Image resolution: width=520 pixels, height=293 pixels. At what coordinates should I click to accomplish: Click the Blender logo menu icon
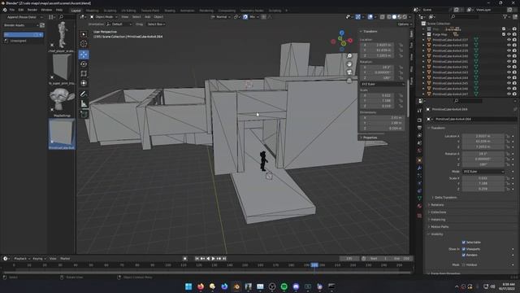pyautogui.click(x=5, y=10)
